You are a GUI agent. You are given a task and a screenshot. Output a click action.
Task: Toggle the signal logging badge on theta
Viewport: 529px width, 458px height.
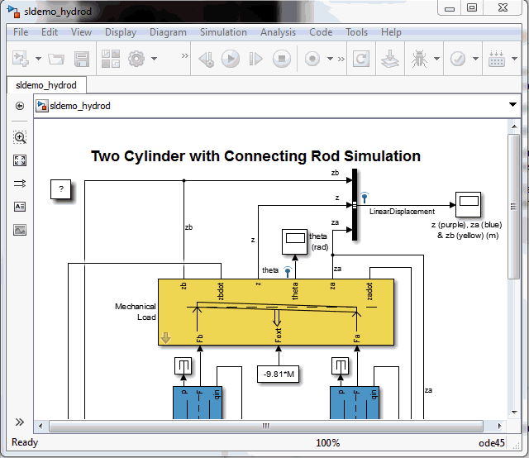(288, 270)
